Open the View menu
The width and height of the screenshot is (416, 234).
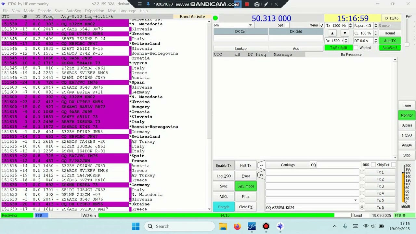[x=16, y=11]
